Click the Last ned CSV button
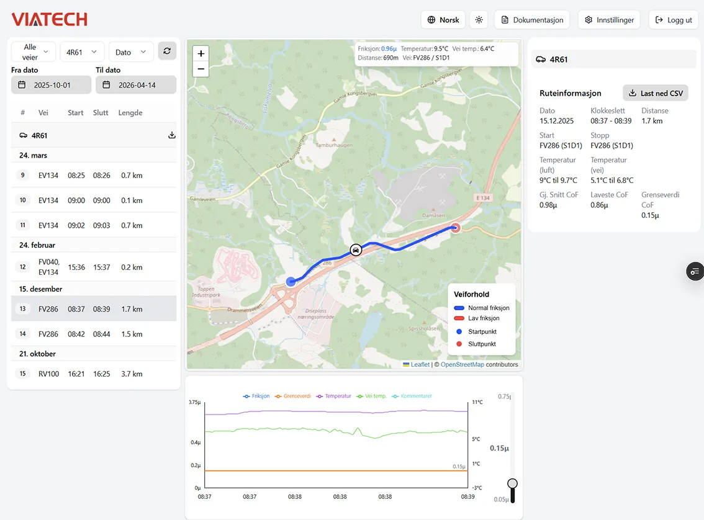 [656, 93]
